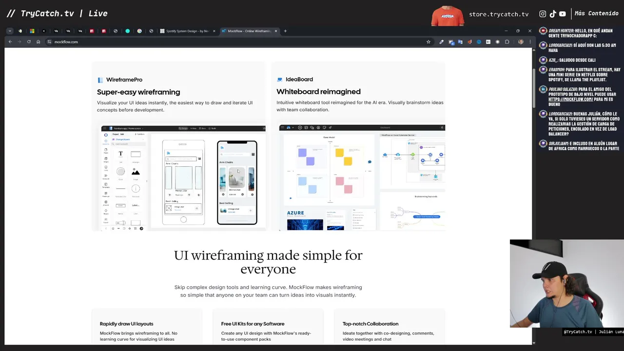Open a new browser tab

285,31
